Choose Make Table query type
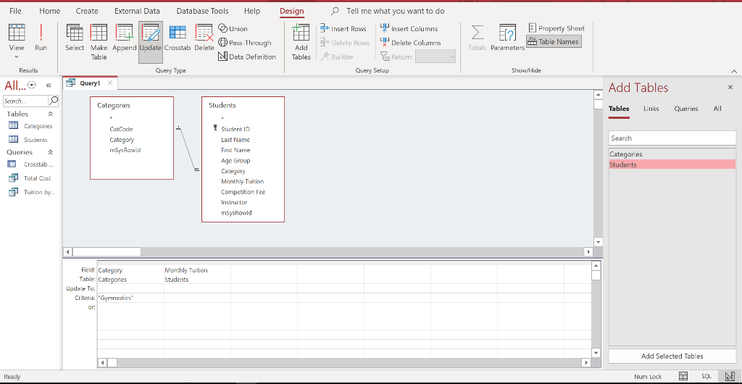This screenshot has width=742, height=384. tap(99, 42)
